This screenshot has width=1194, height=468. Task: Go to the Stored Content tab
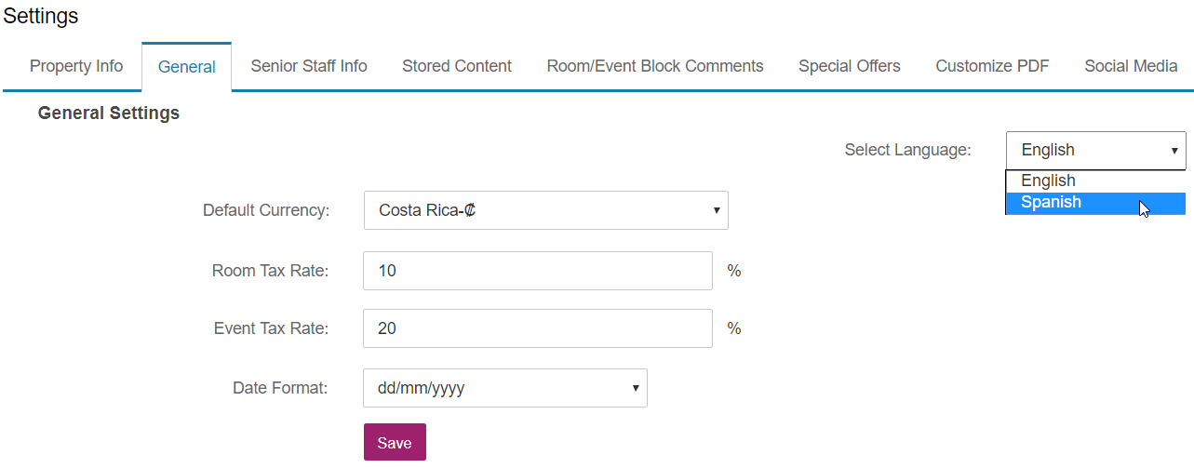[457, 66]
